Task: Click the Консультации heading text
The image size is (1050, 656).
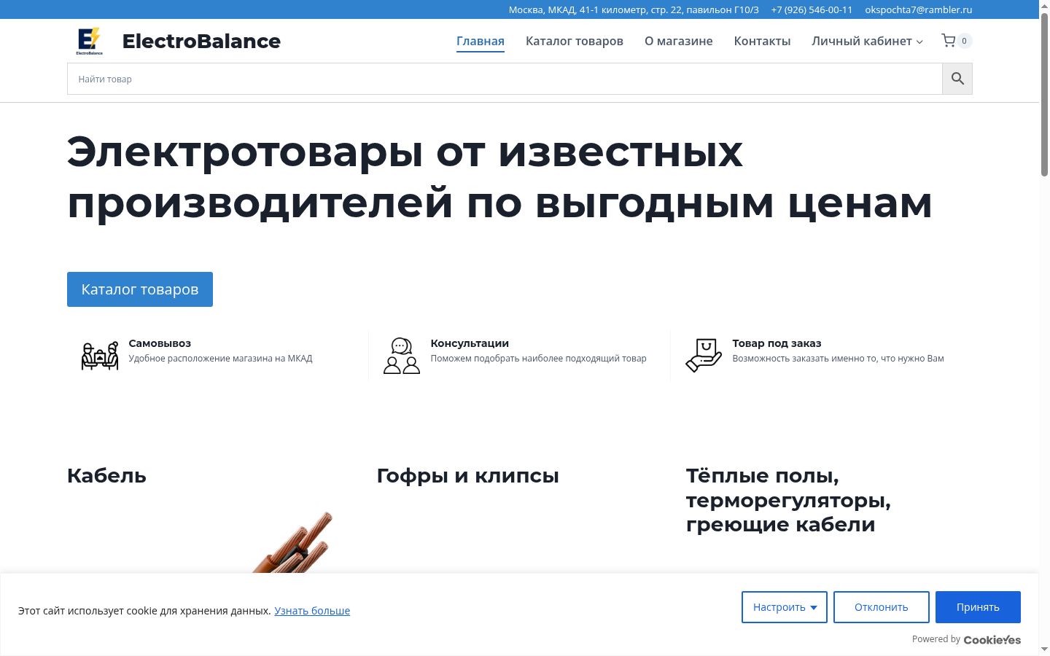Action: pos(470,343)
